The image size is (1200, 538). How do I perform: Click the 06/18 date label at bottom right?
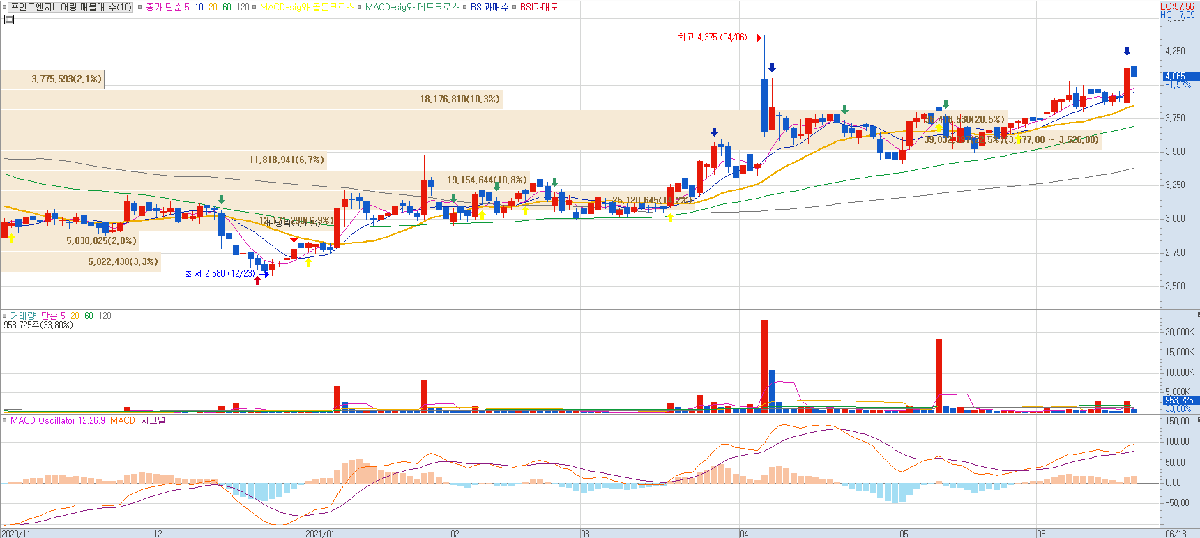tap(1176, 534)
